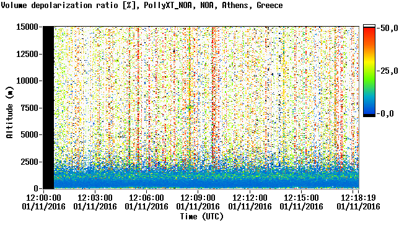
Task: Click the 12:06:00 time axis label
Action: [x=146, y=198]
